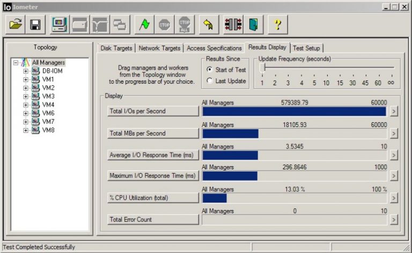Image resolution: width=412 pixels, height=253 pixels.
Task: Click Average I/O Response Time button
Action: coord(153,155)
